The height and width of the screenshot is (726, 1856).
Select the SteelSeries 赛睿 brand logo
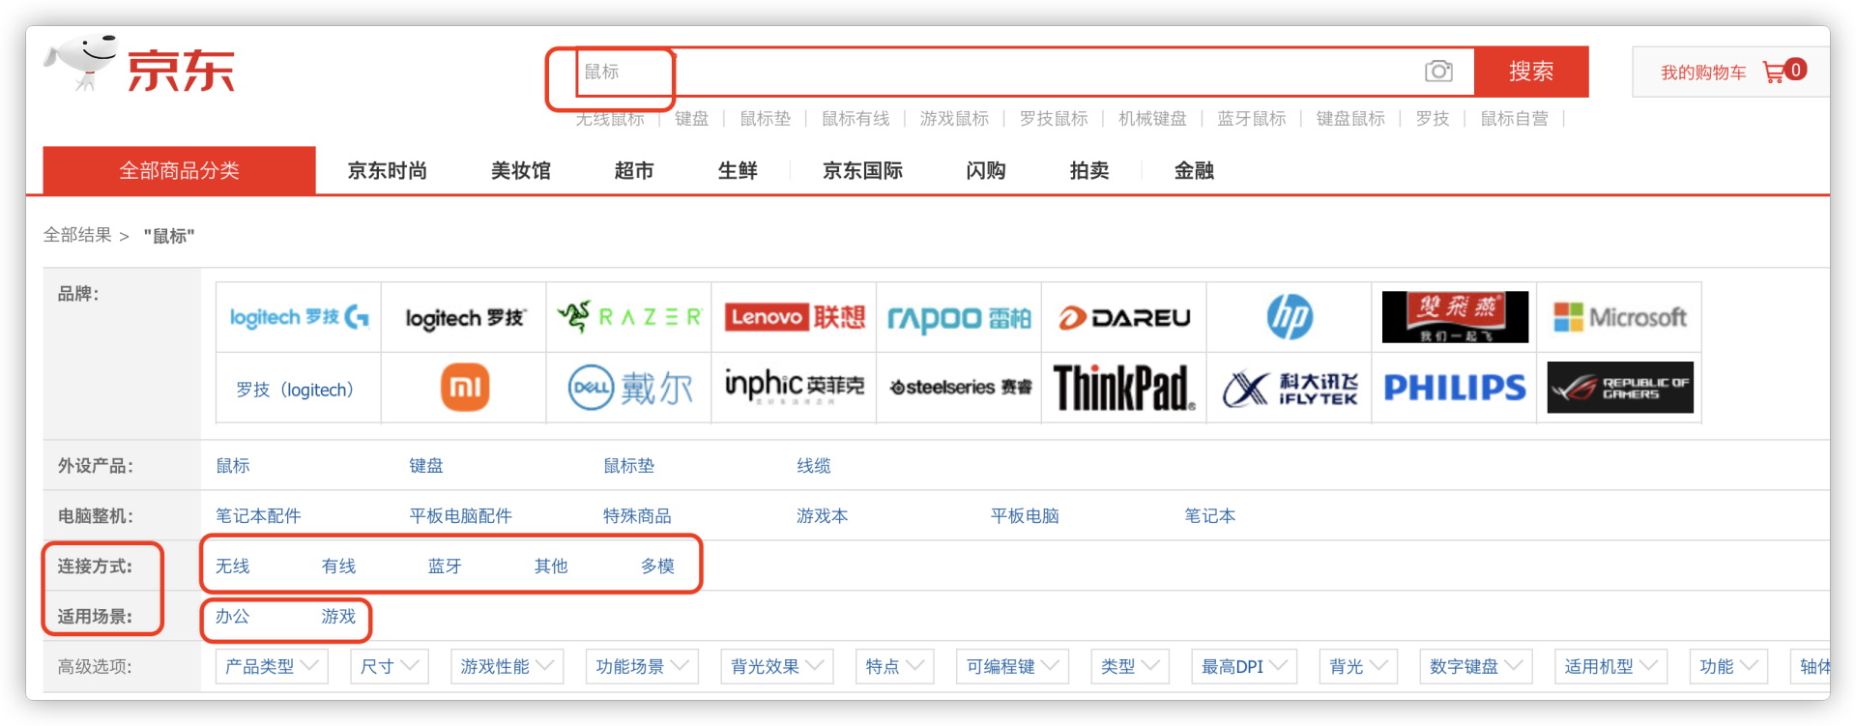[959, 388]
